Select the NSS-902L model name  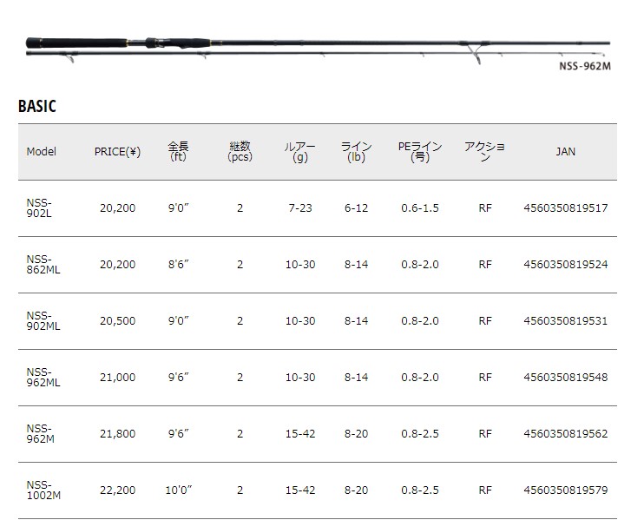[40, 208]
